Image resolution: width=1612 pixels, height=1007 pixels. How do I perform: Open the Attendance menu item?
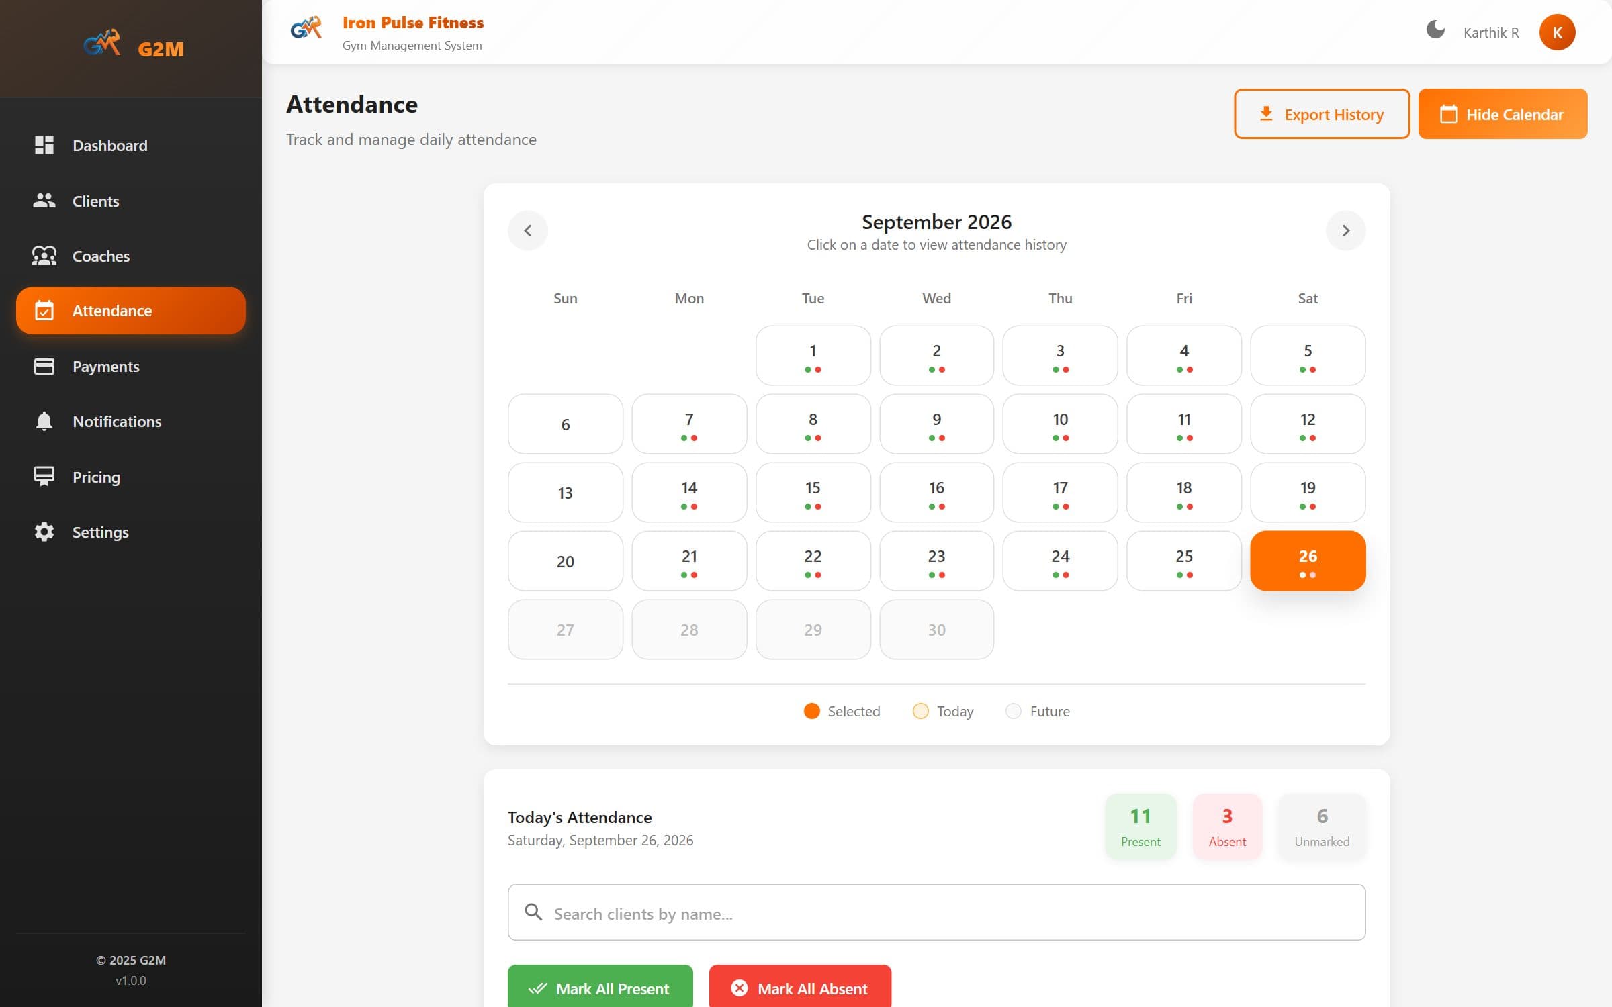point(131,311)
